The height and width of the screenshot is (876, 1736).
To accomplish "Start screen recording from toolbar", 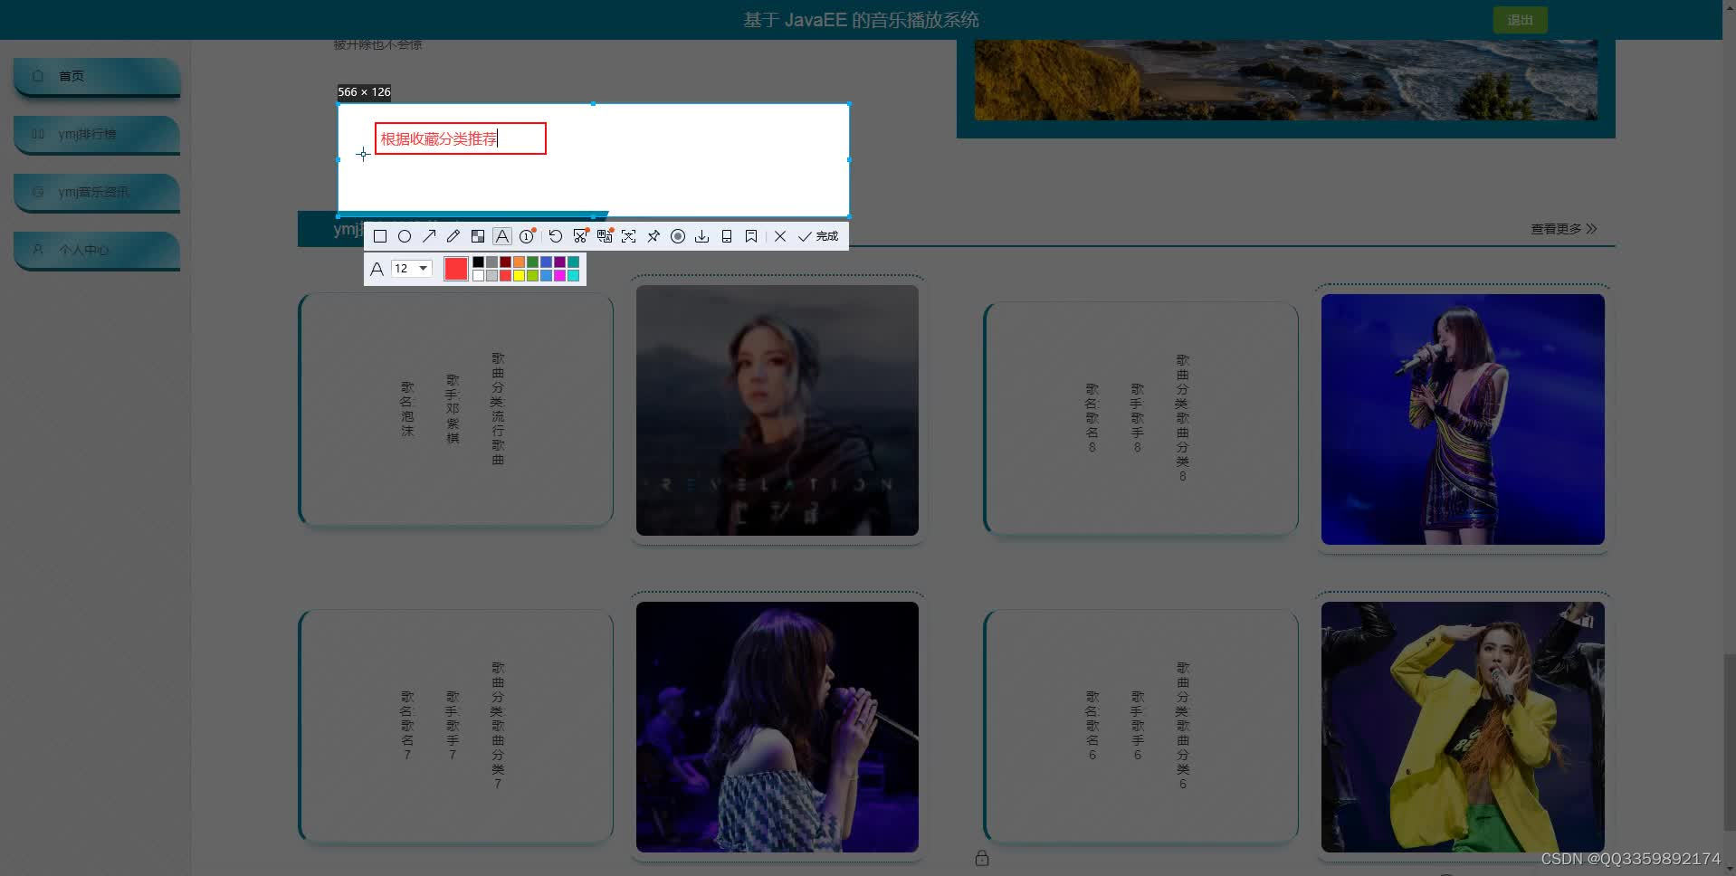I will [x=678, y=236].
